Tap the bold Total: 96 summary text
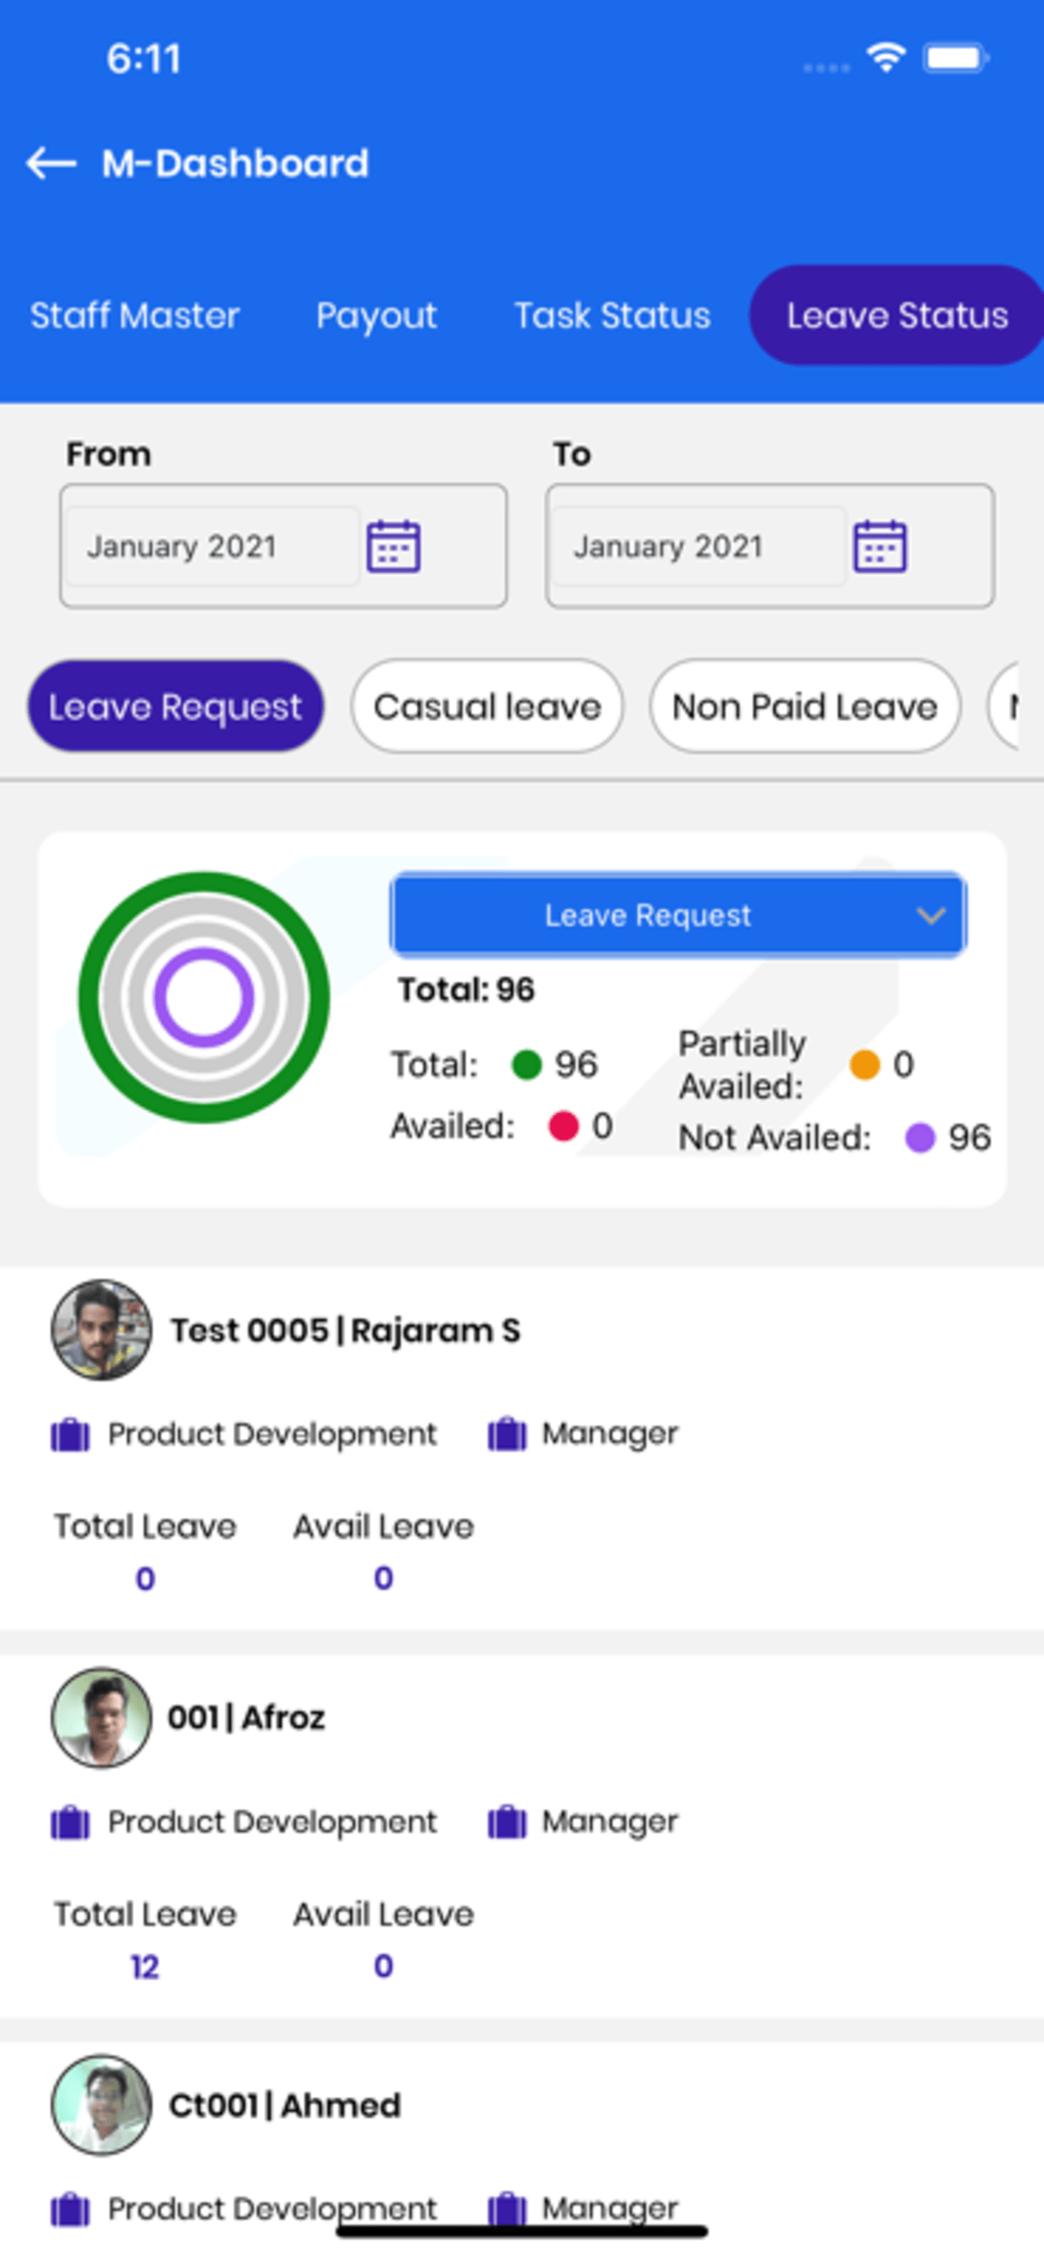The width and height of the screenshot is (1044, 2259). (x=466, y=990)
